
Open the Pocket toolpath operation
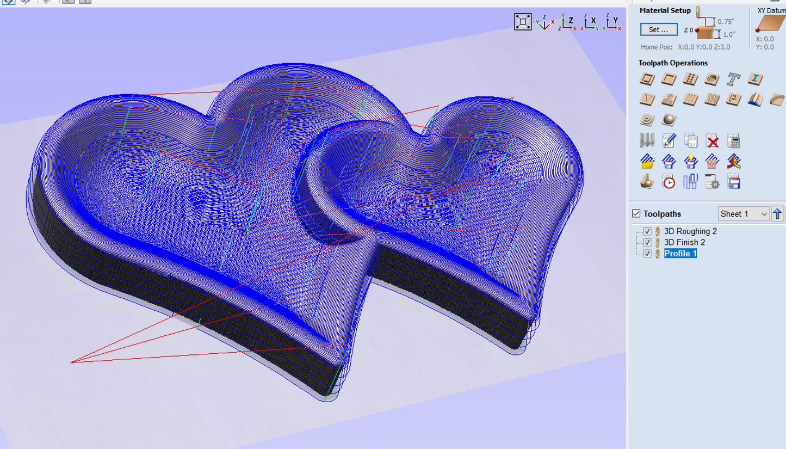point(669,79)
